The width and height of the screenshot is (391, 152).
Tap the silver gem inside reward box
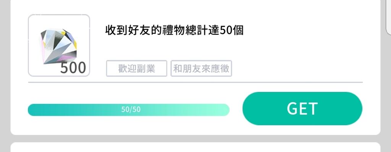pos(58,46)
